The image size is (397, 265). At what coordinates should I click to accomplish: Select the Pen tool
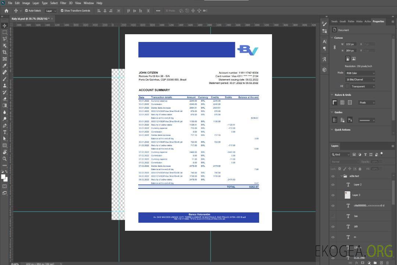(x=4, y=126)
